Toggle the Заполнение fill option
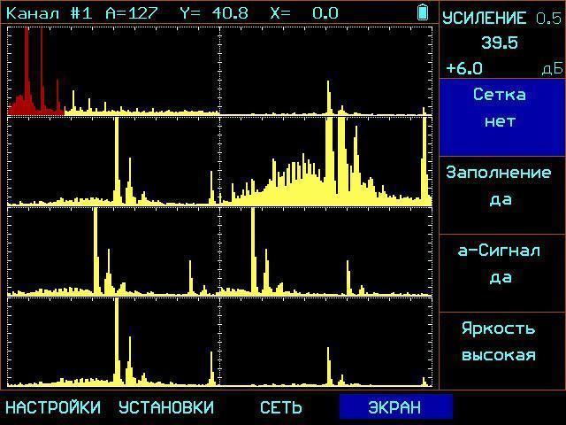Screen dimensions: 566x425 (x=500, y=185)
